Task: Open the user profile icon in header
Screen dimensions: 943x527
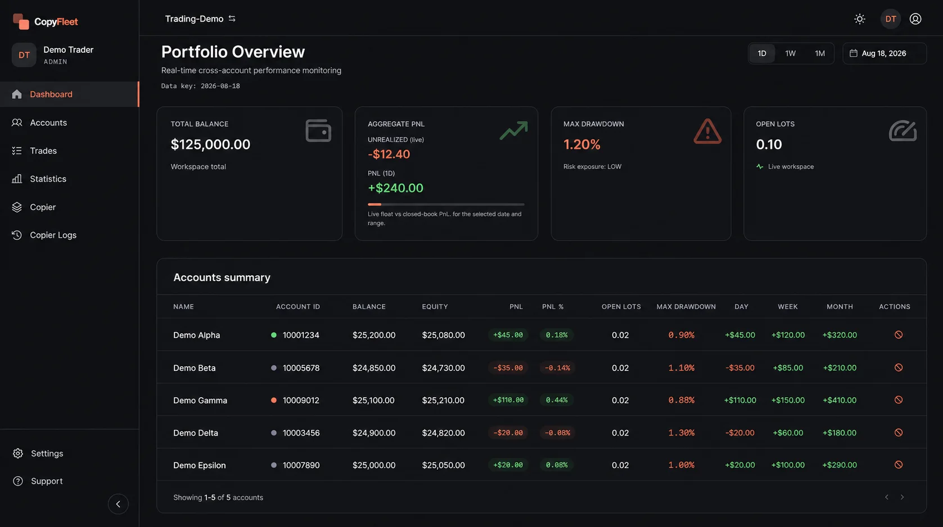Action: 915,19
